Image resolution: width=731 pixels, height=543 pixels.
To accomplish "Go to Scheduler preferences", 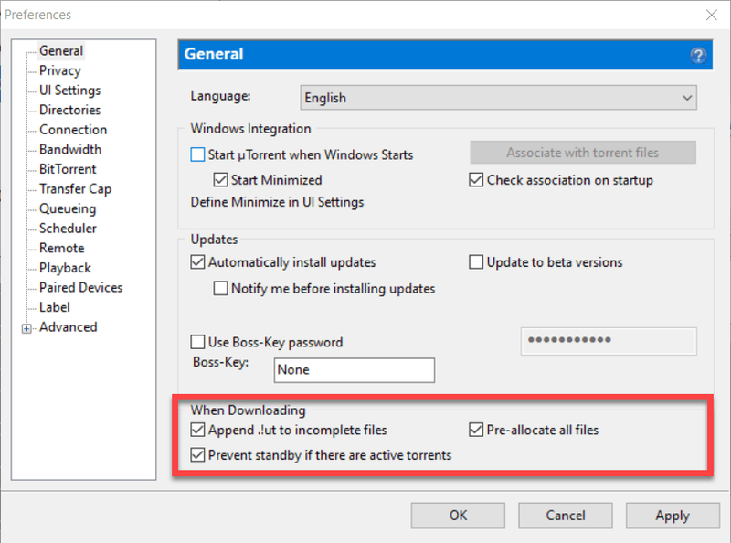I will pyautogui.click(x=68, y=229).
